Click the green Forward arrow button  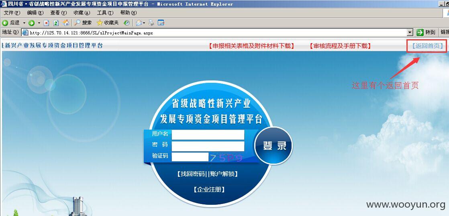pos(31,23)
